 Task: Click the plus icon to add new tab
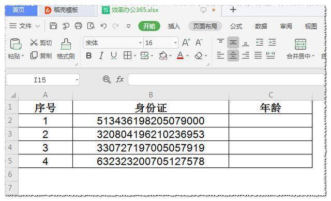(233, 9)
